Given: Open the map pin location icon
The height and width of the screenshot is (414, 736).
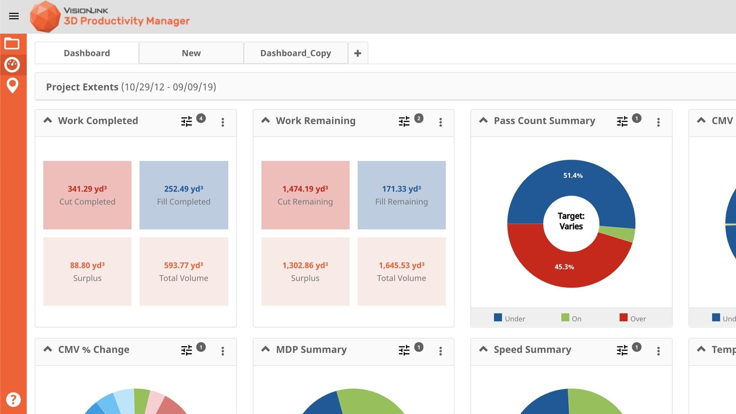Looking at the screenshot, I should pyautogui.click(x=13, y=86).
